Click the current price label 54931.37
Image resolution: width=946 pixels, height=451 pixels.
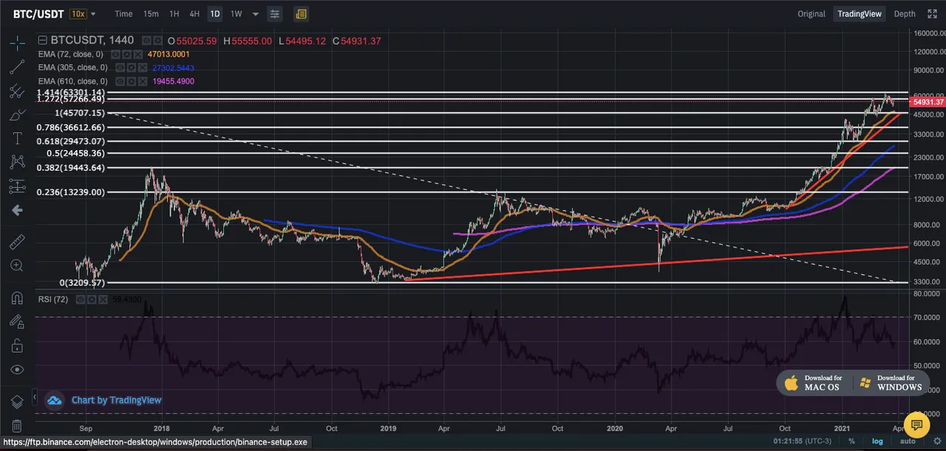[x=927, y=102]
